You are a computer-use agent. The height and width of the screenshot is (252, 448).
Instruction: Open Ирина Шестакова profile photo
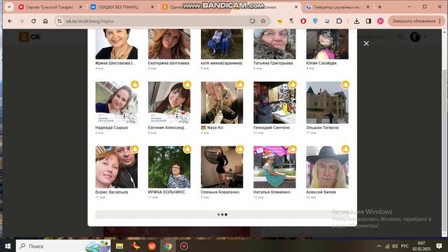coord(117,44)
